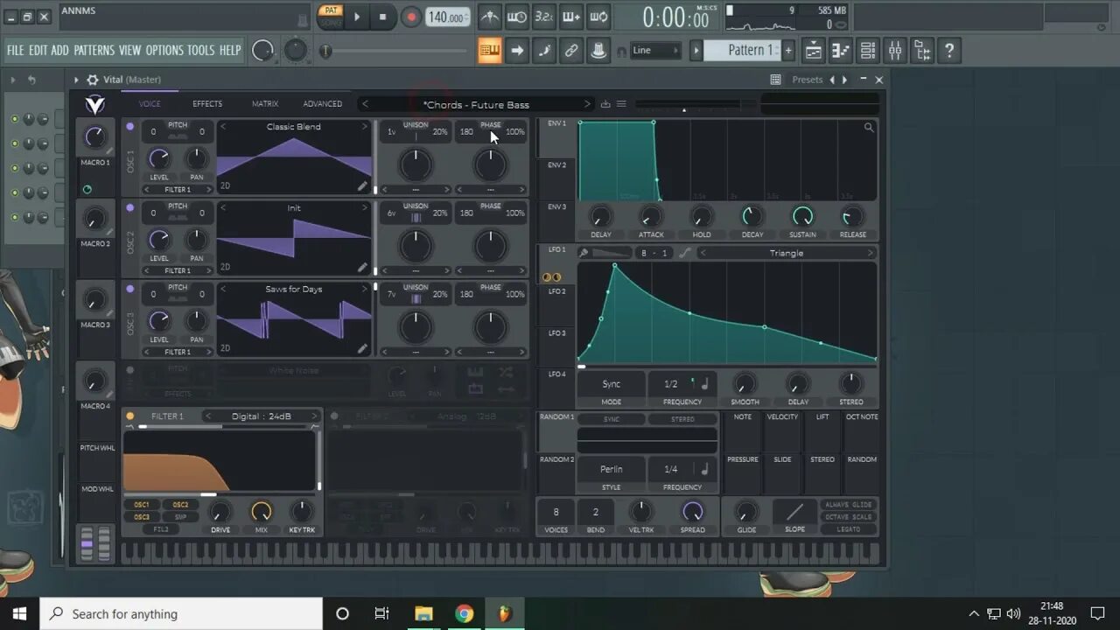
Task: Click the link chain icon in toolbar
Action: pyautogui.click(x=571, y=51)
